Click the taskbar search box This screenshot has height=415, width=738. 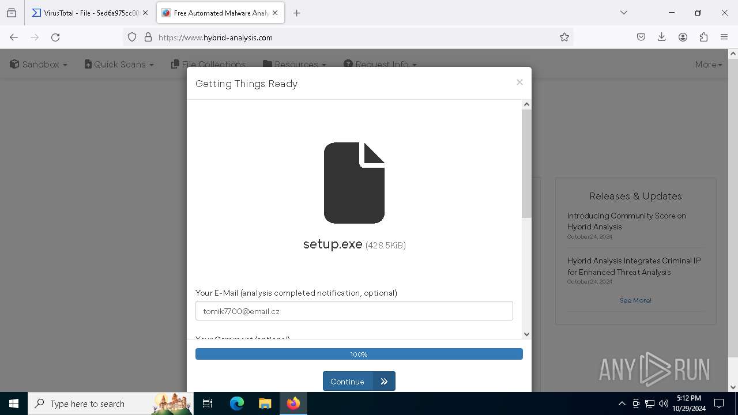pos(111,403)
